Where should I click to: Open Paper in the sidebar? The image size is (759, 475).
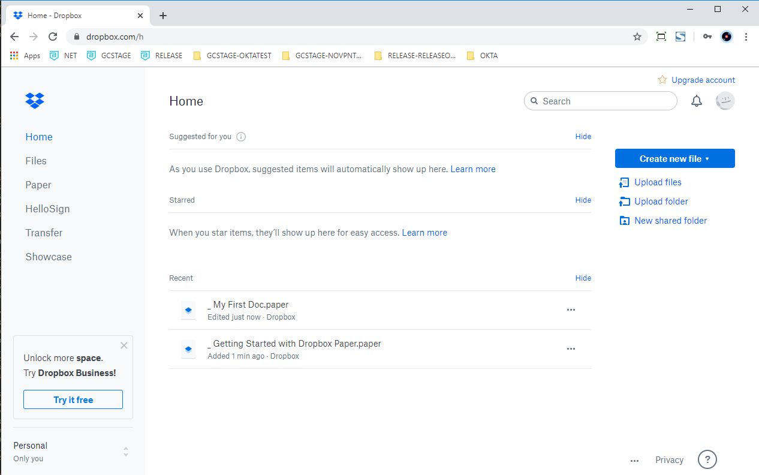point(38,185)
